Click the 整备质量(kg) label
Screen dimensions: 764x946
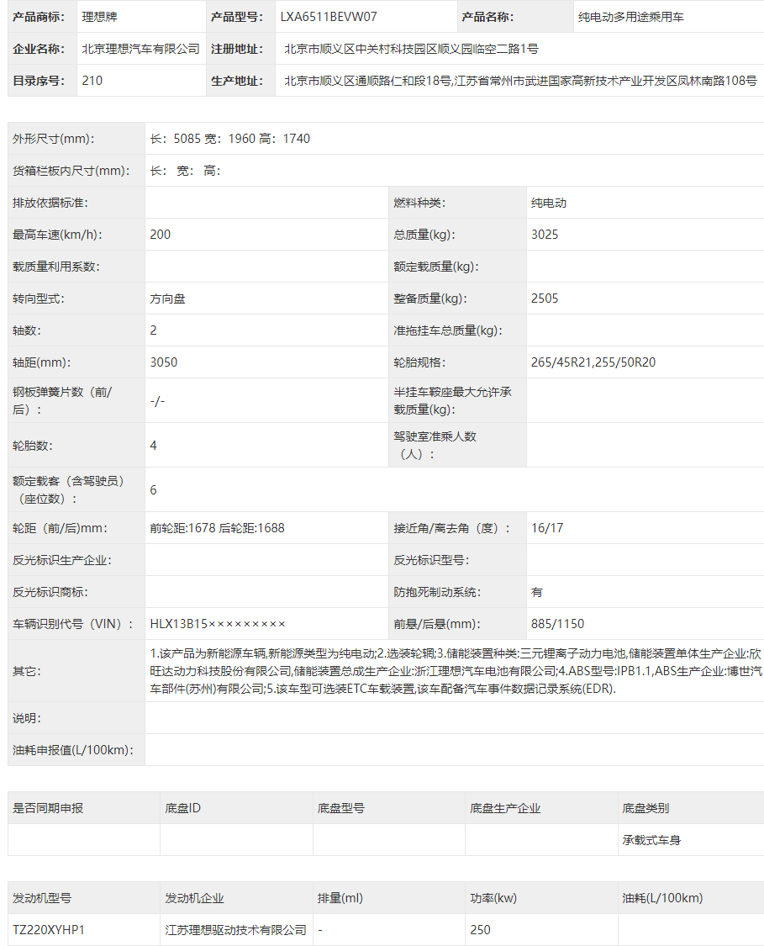tap(430, 299)
